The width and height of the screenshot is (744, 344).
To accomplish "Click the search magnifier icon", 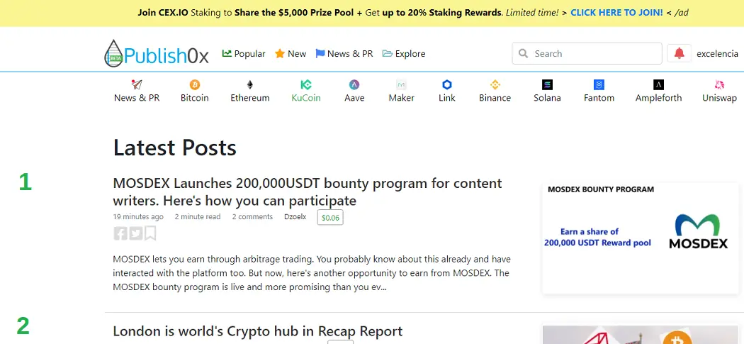I will click(x=524, y=53).
